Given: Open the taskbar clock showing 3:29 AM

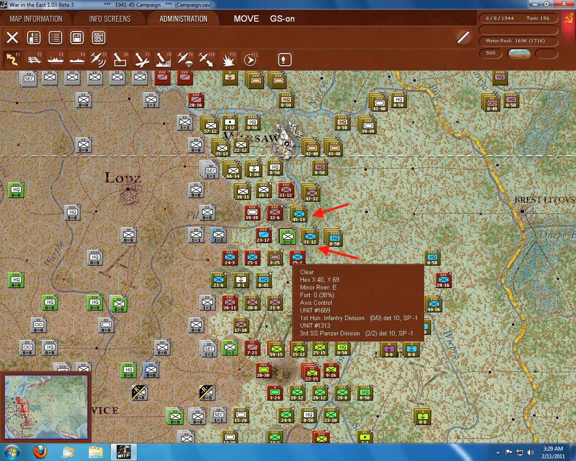Looking at the screenshot, I should coord(553,452).
